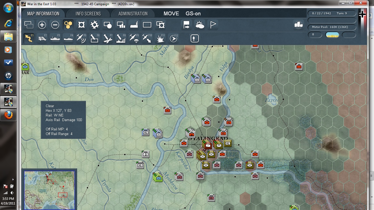
Task: Select F4 ship mode
Action: [x=68, y=38]
